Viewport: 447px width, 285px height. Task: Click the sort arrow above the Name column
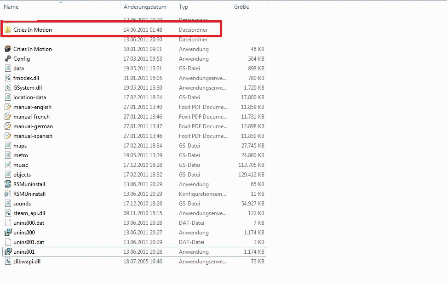[61, 2]
